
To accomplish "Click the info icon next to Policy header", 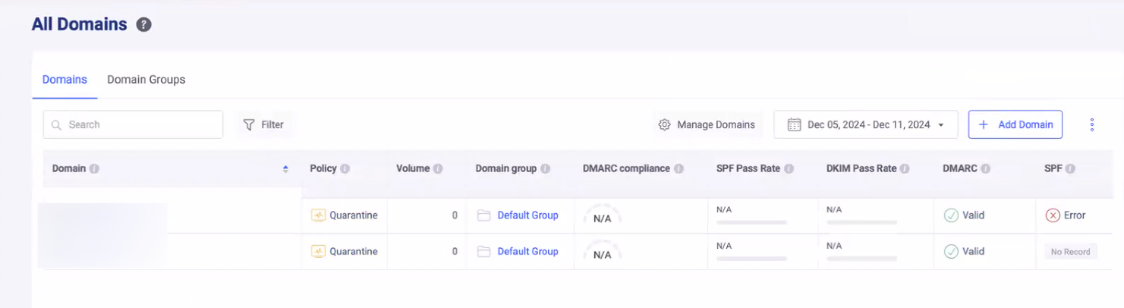I will (345, 168).
